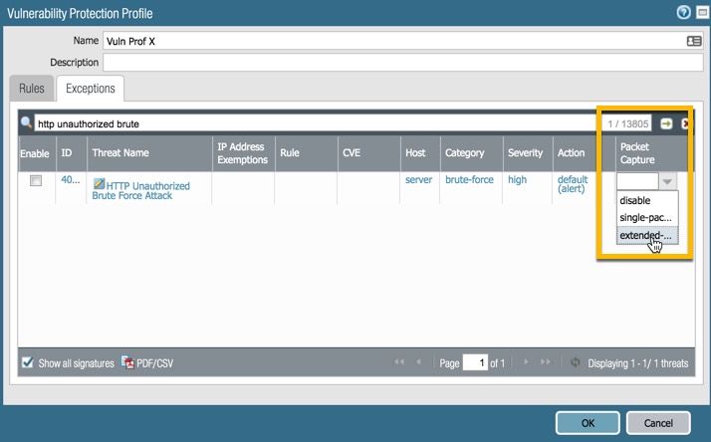
Task: Select disable from Packet Capture list
Action: click(635, 200)
